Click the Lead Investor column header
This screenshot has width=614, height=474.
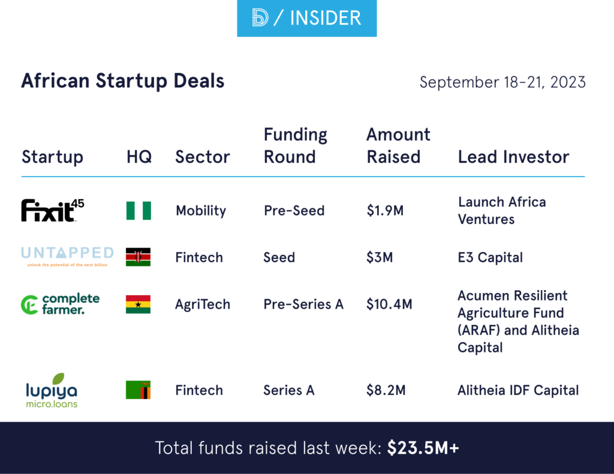point(513,157)
